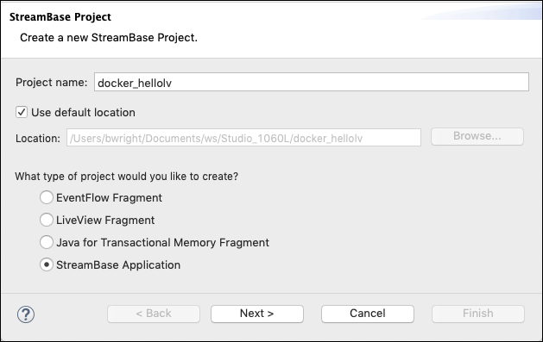The width and height of the screenshot is (543, 342).
Task: Click the "Project name:" label
Action: (52, 82)
